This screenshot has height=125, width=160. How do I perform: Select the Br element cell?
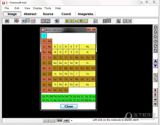tap(77, 63)
